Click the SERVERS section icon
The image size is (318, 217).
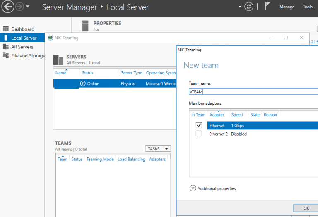point(58,60)
